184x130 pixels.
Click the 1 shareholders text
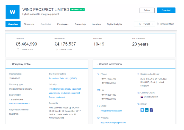pyautogui.click(x=16, y=99)
